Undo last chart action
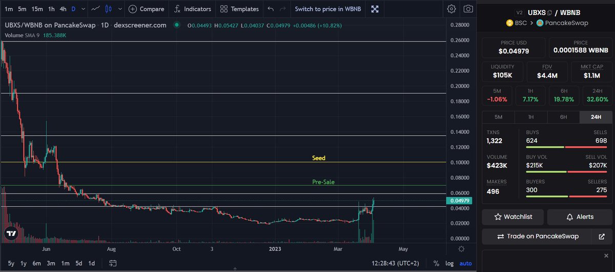 point(270,9)
